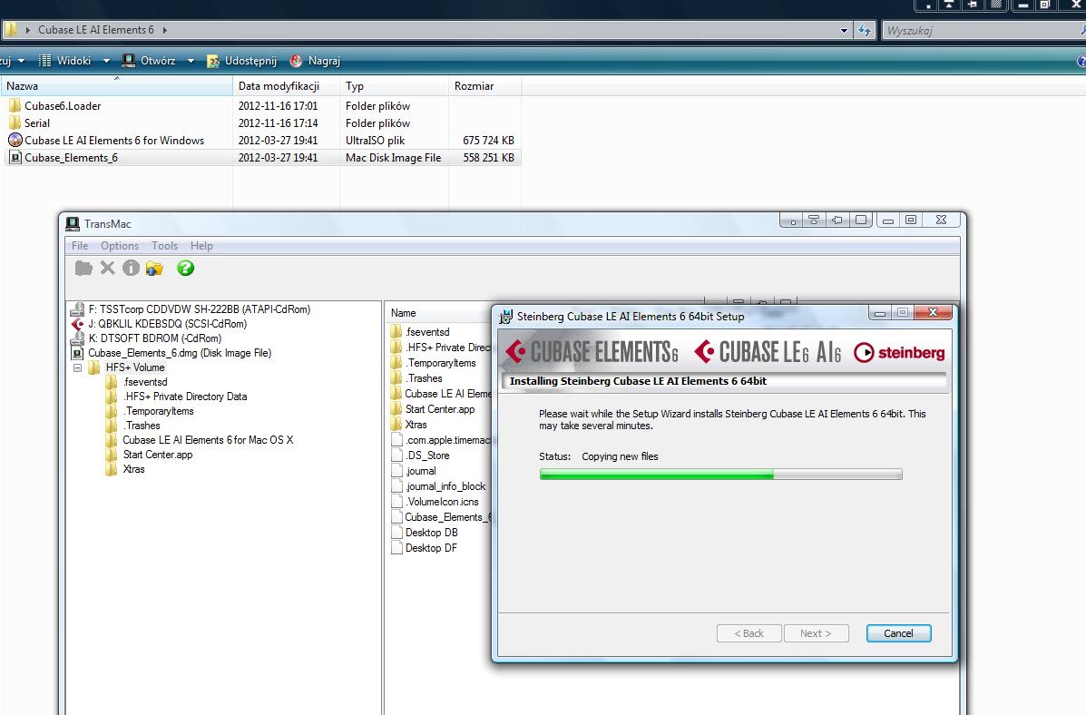Screen dimensions: 1086x715
Task: Open Cubase6.Loader folder in Explorer
Action: click(63, 106)
